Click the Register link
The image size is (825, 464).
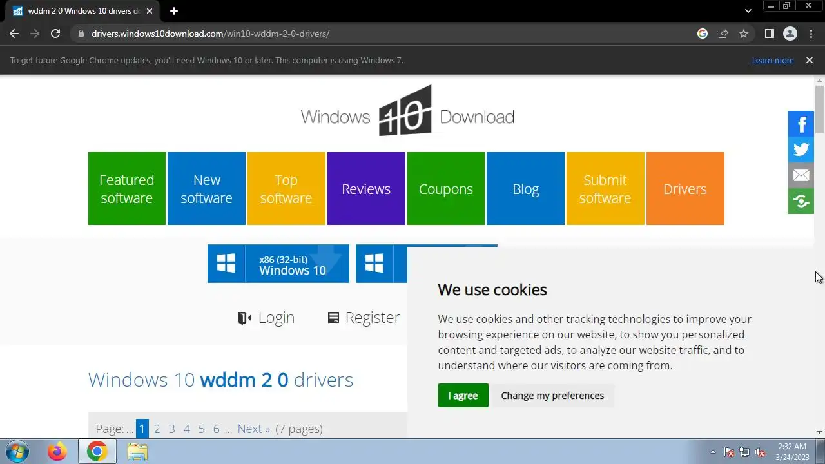364,318
